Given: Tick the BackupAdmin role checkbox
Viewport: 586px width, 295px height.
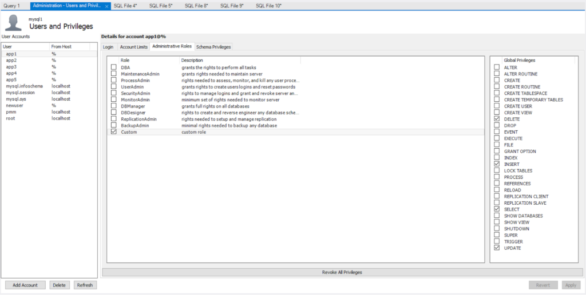Looking at the screenshot, I should click(x=113, y=125).
